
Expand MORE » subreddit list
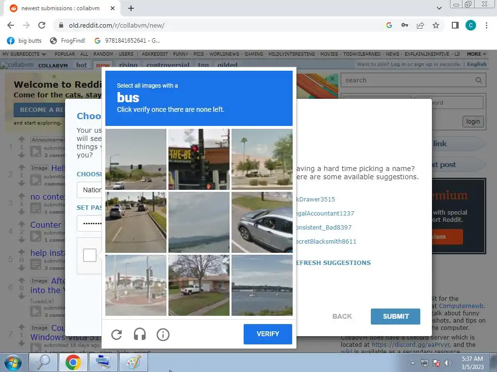(476, 54)
